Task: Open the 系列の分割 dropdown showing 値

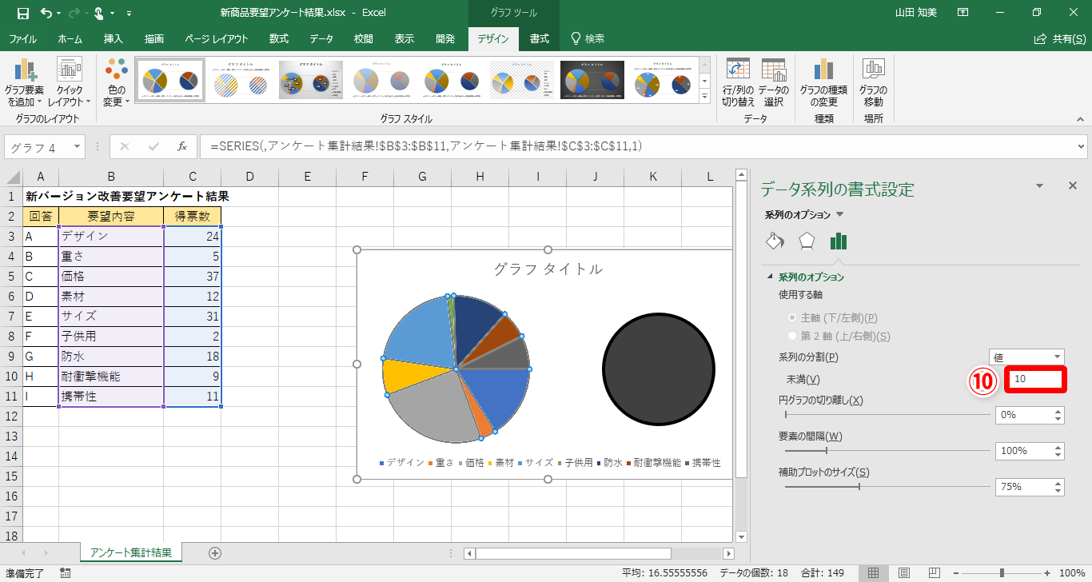Action: click(1026, 357)
